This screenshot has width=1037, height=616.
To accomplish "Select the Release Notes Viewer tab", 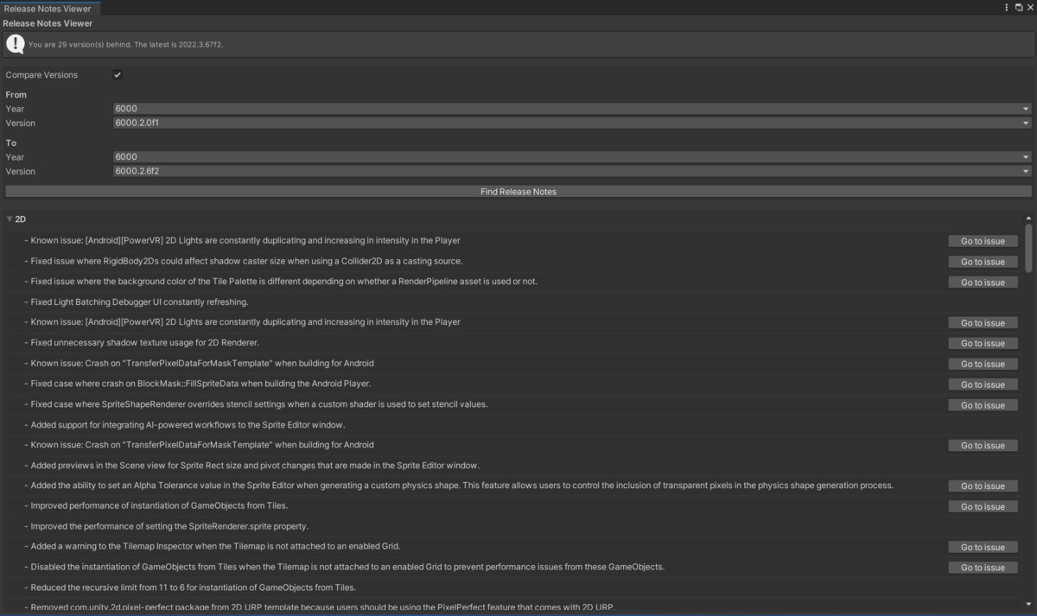I will (x=49, y=8).
